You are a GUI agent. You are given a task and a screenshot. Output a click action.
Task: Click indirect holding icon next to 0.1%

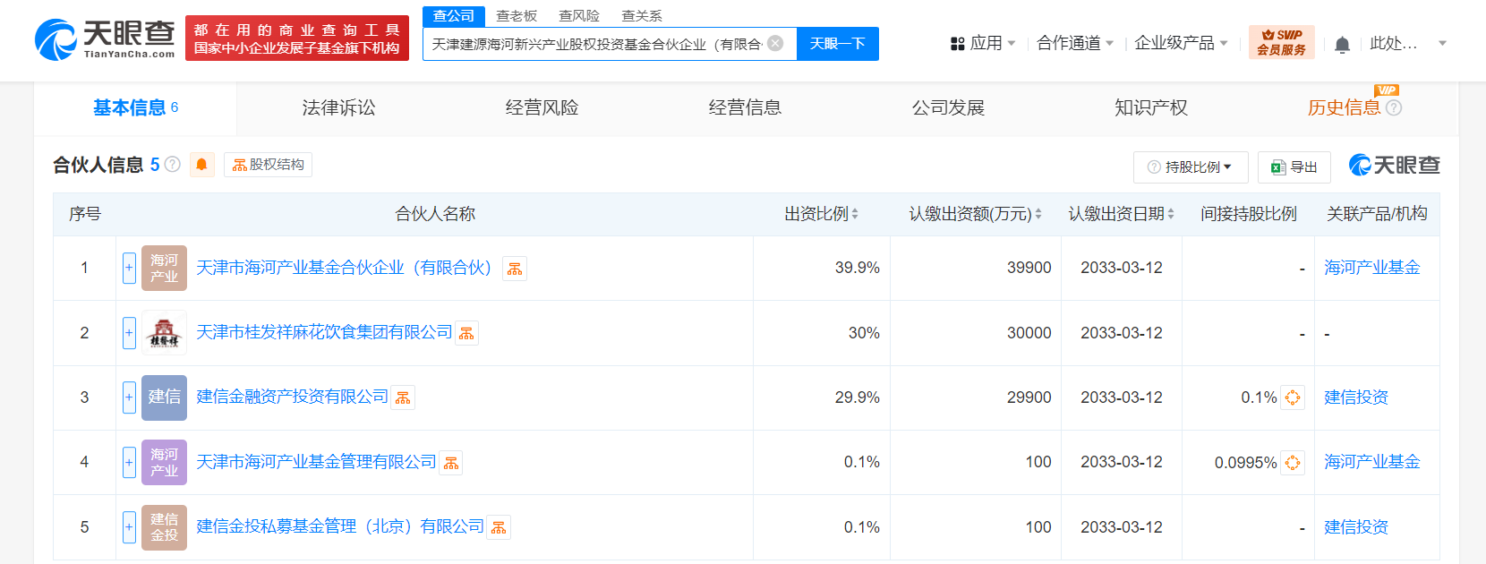pos(1292,397)
